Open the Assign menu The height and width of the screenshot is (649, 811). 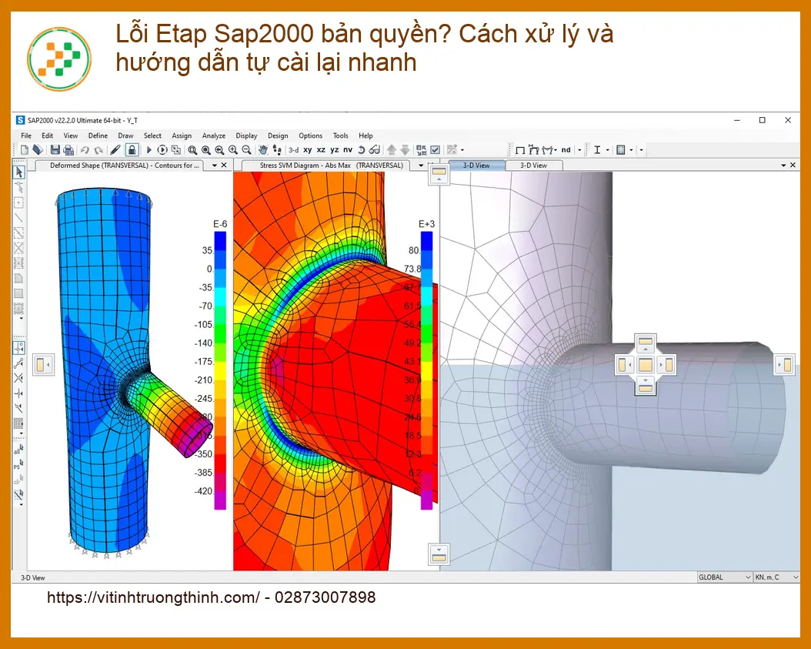pyautogui.click(x=182, y=135)
